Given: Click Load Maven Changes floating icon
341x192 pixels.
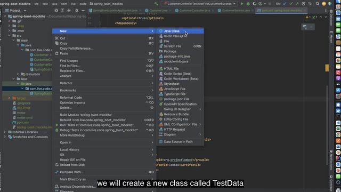Looking at the screenshot, I should [305, 27].
